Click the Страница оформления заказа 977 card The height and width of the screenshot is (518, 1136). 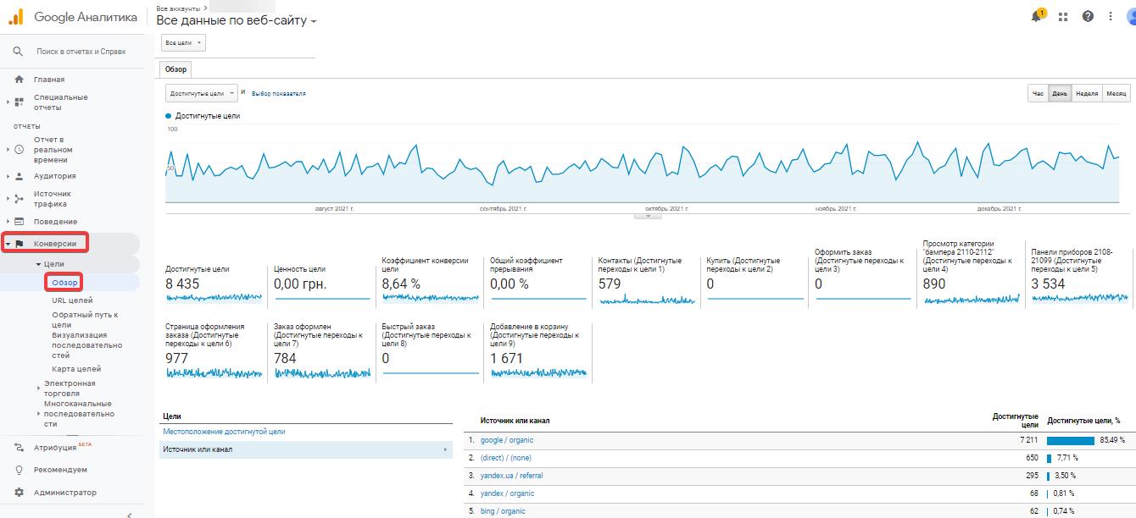pos(214,351)
